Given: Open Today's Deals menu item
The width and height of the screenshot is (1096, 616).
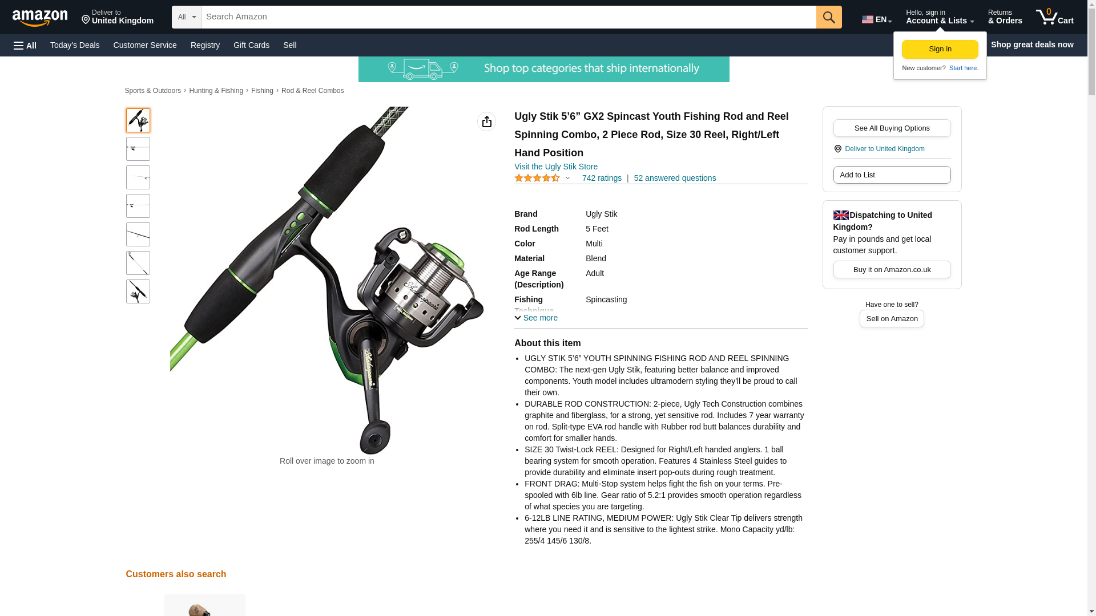Looking at the screenshot, I should pyautogui.click(x=75, y=45).
